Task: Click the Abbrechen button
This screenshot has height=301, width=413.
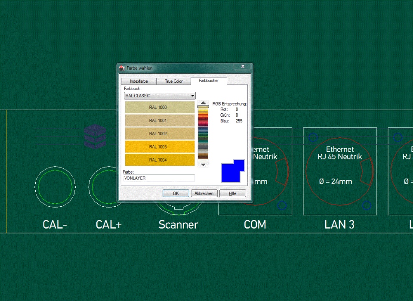Action: click(x=204, y=193)
